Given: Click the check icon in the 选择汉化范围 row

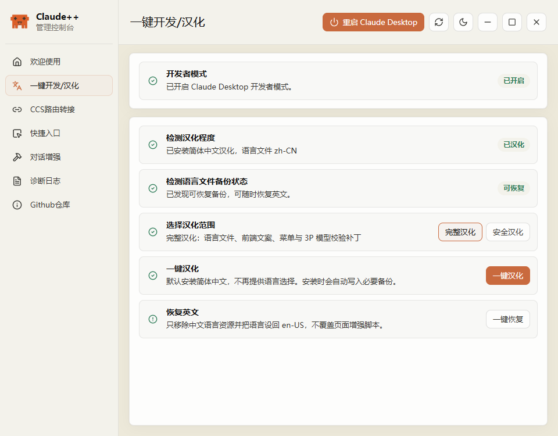Looking at the screenshot, I should click(153, 232).
